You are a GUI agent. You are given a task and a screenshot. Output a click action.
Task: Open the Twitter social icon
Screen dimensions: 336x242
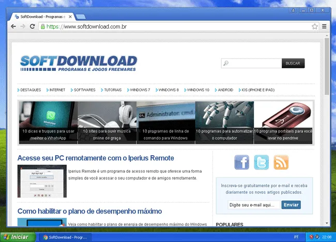tap(262, 162)
